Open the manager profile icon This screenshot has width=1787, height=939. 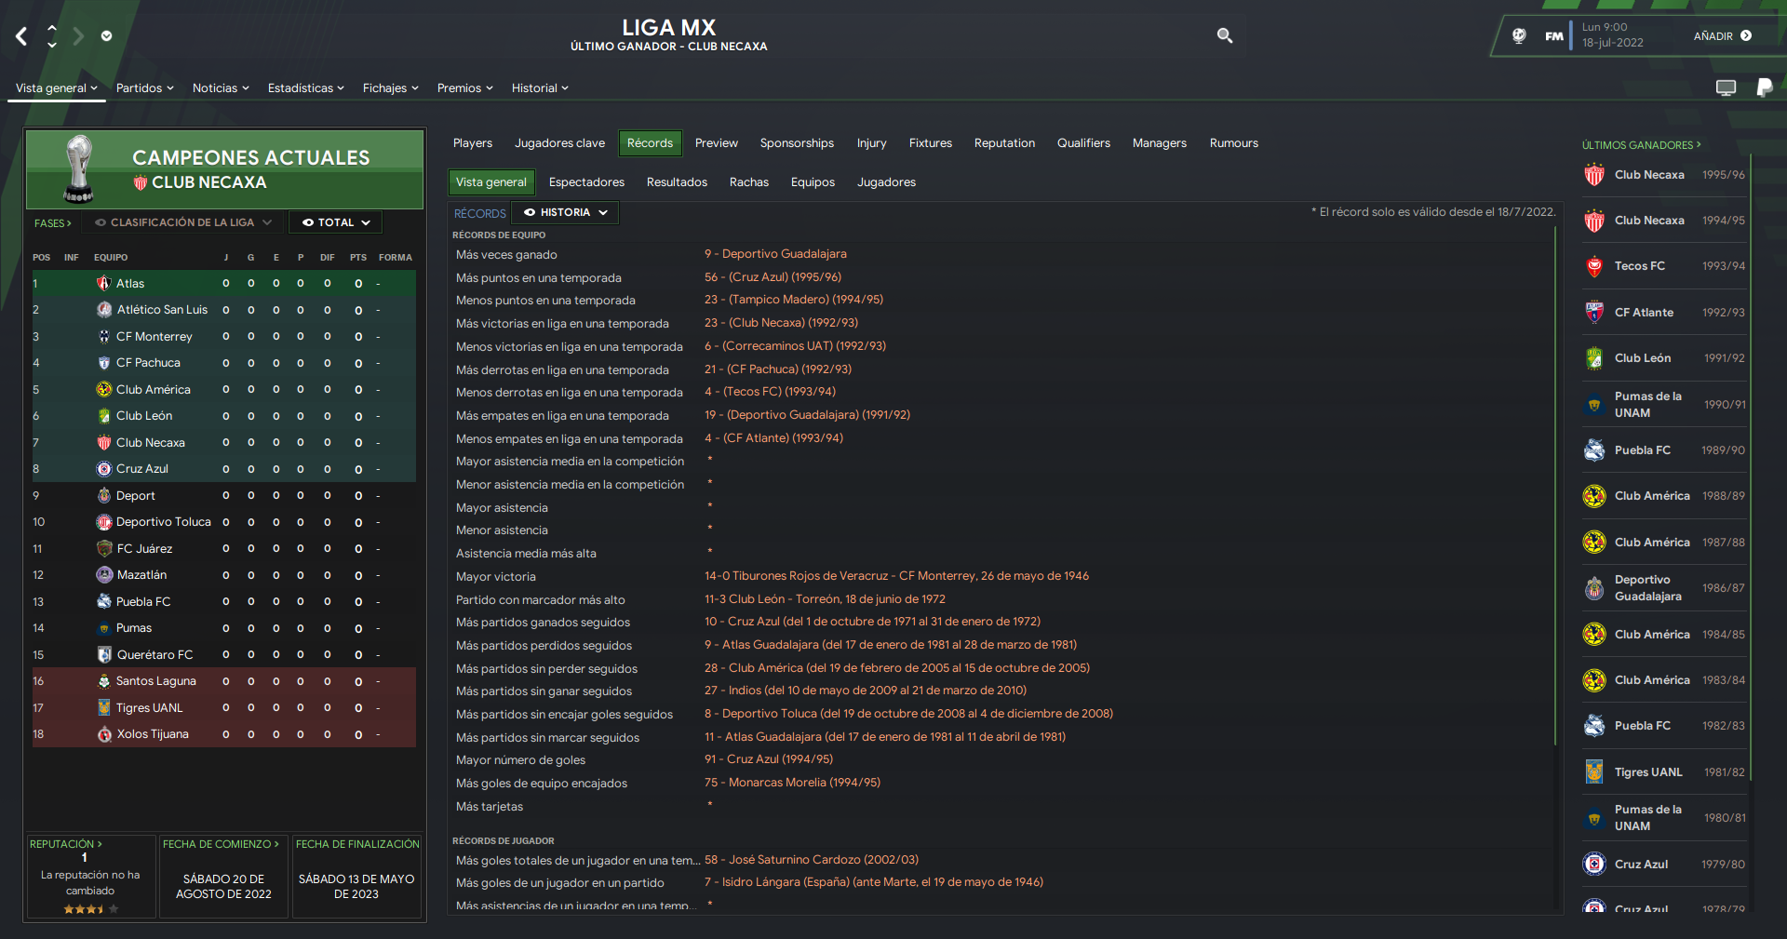pos(1519,35)
